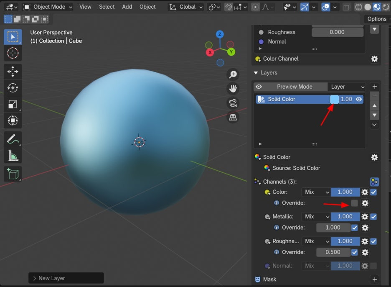Open Color Channel gear settings

375,59
